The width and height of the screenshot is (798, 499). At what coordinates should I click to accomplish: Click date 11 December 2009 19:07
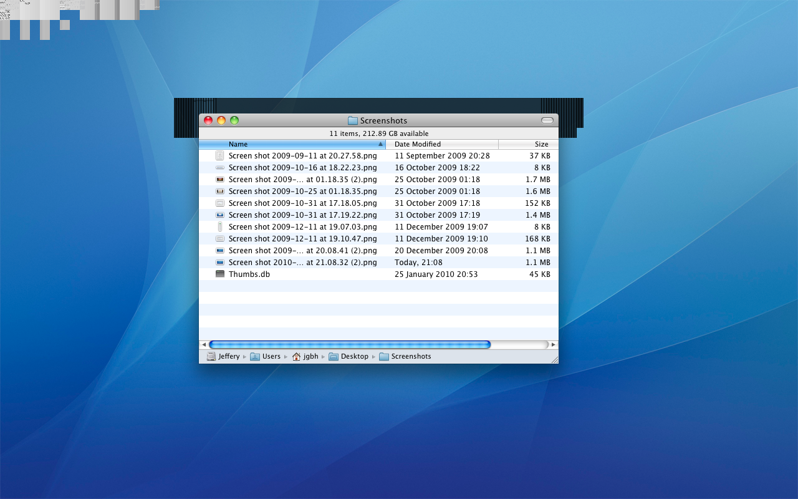pyautogui.click(x=441, y=227)
